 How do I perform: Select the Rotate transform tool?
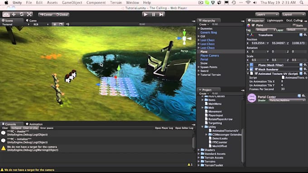click(21, 14)
